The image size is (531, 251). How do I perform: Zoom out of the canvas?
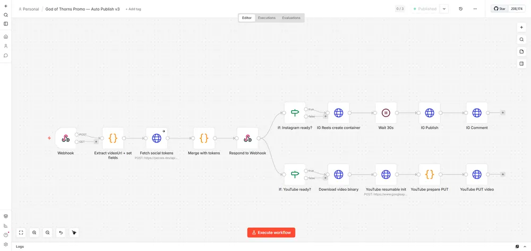click(48, 232)
